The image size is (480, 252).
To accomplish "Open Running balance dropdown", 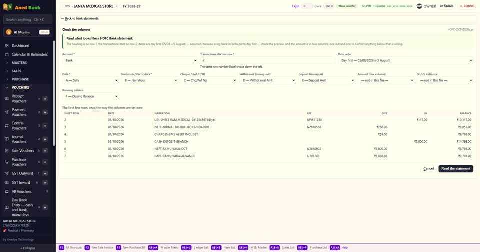I will [90, 96].
